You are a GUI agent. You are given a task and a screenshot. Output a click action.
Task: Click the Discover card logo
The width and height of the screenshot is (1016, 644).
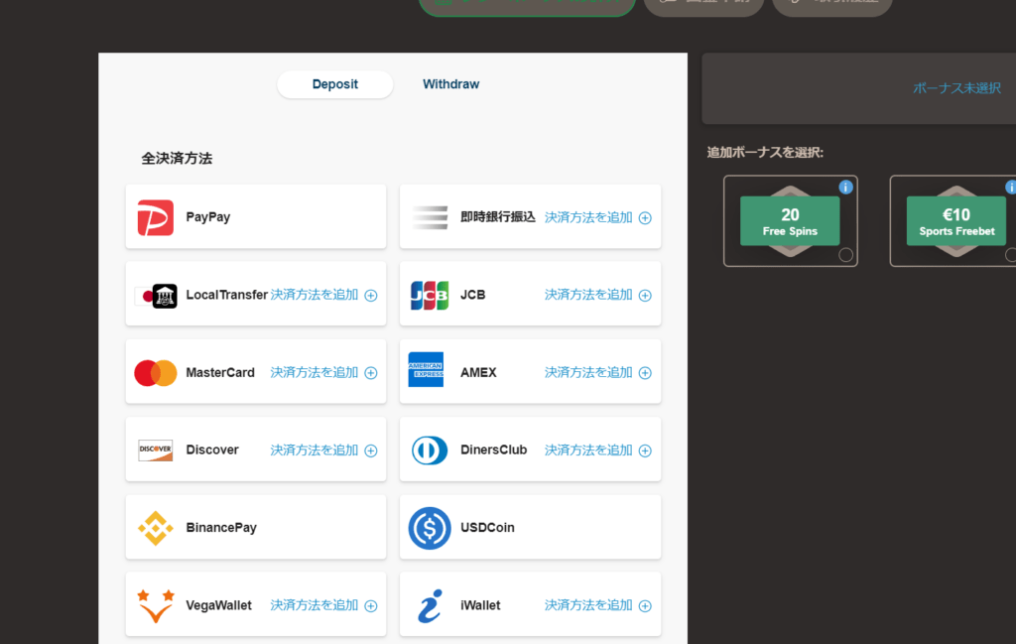pyautogui.click(x=156, y=451)
